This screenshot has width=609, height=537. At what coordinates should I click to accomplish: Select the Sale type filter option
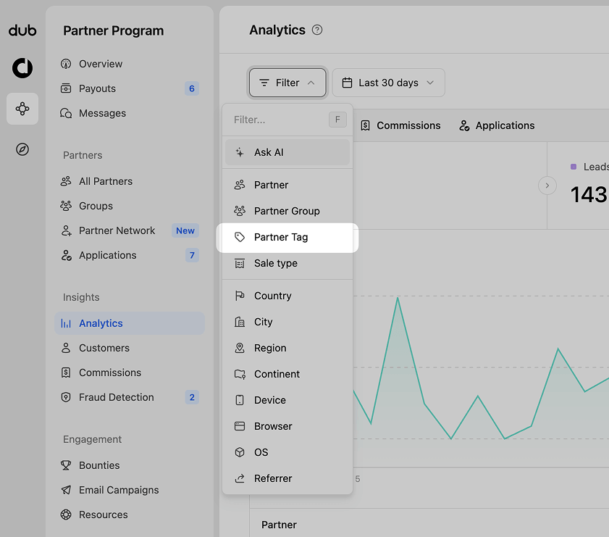[287, 263]
